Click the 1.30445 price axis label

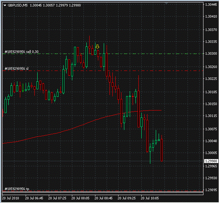210,5
